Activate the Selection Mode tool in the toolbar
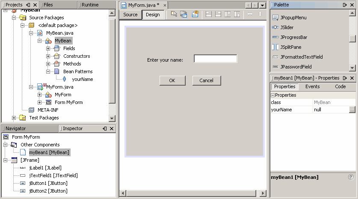Screen dimensions: 358x199 (174, 15)
